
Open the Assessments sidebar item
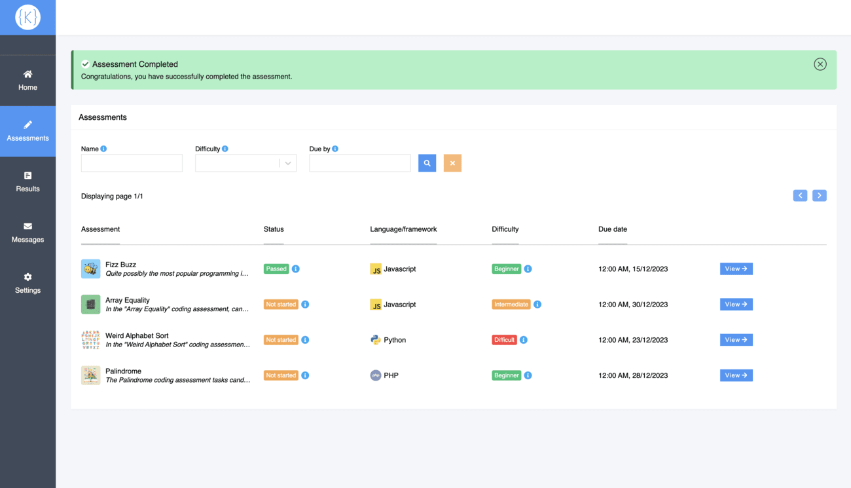27,131
